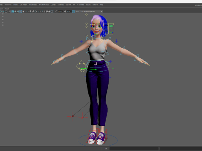Toggle Smooth Shade All in the viewport toolbar
Screen dimensions: 202x151
pyautogui.click(x=13, y=11)
